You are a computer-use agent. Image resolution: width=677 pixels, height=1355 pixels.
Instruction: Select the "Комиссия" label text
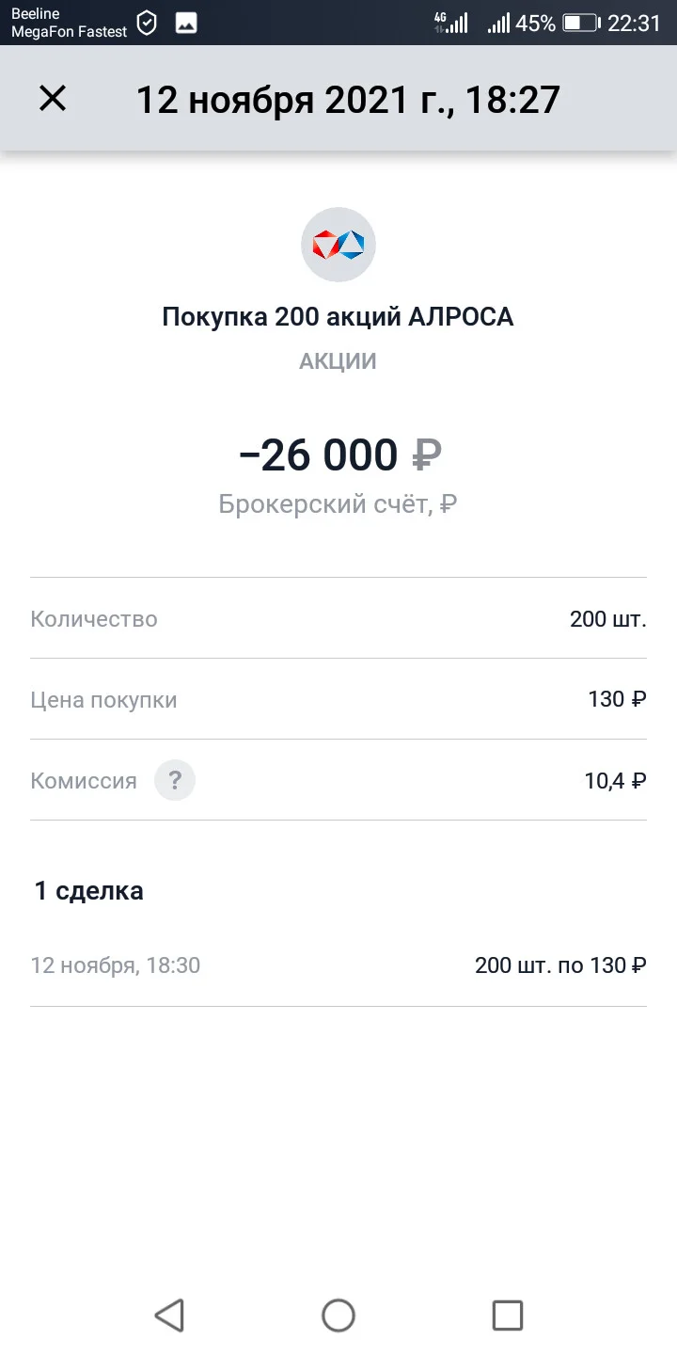click(84, 780)
